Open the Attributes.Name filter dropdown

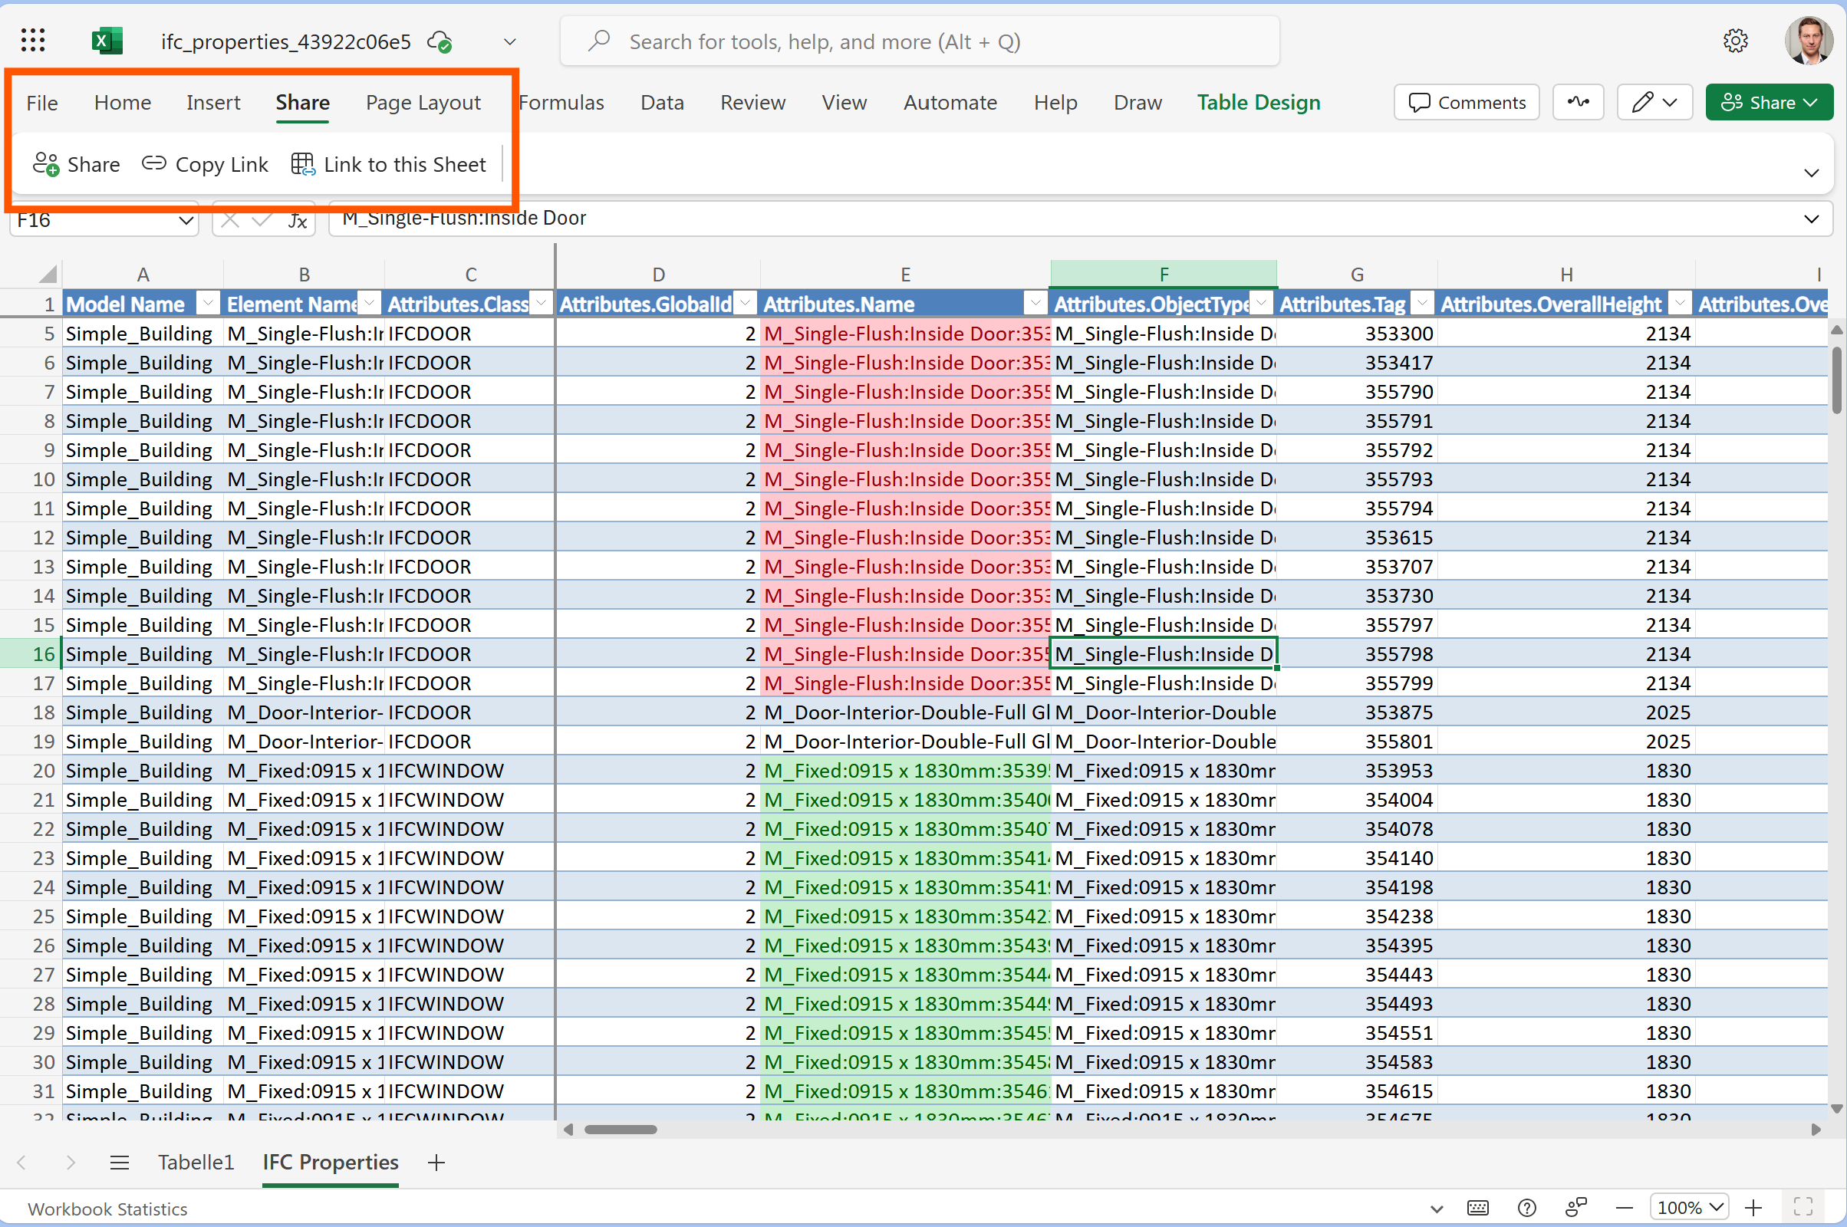(1035, 303)
